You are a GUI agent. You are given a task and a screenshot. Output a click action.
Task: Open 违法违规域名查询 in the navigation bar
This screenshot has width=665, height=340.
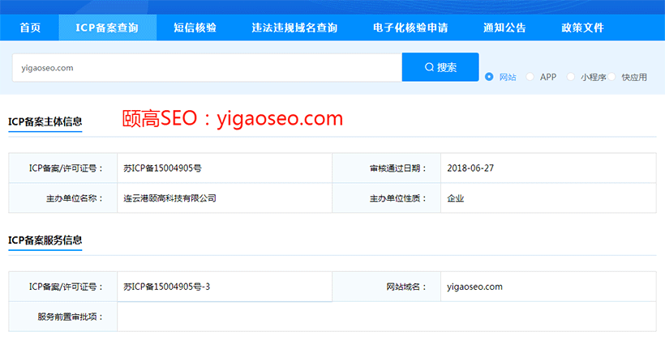click(294, 28)
